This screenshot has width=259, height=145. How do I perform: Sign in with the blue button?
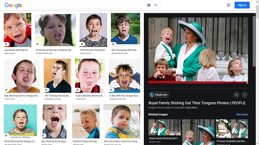(x=242, y=5)
